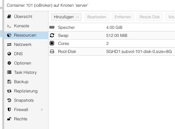Select the Swap row label
The image size is (175, 129).
pos(63,36)
